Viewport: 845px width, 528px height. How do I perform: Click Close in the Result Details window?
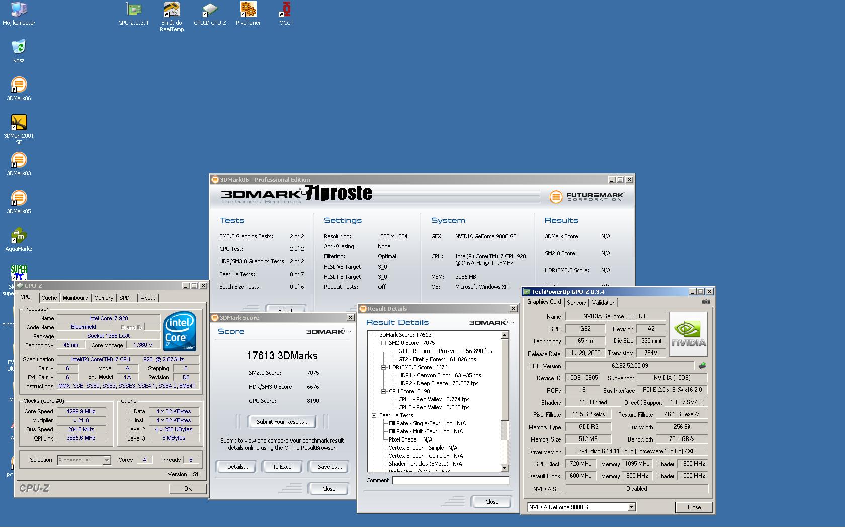(x=492, y=502)
